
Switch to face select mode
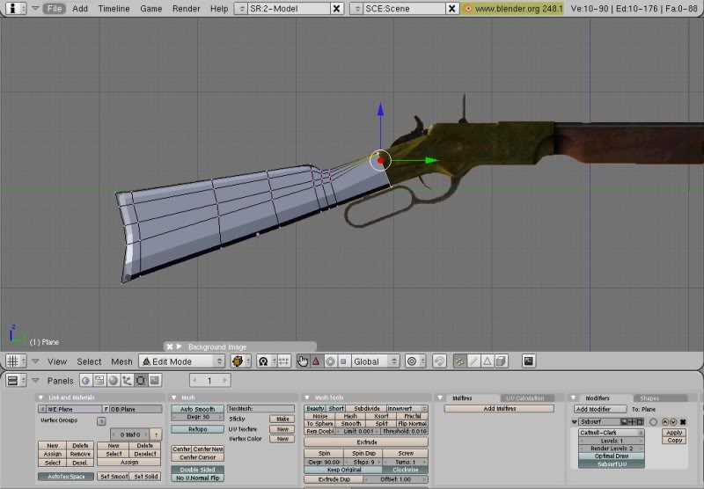[488, 361]
